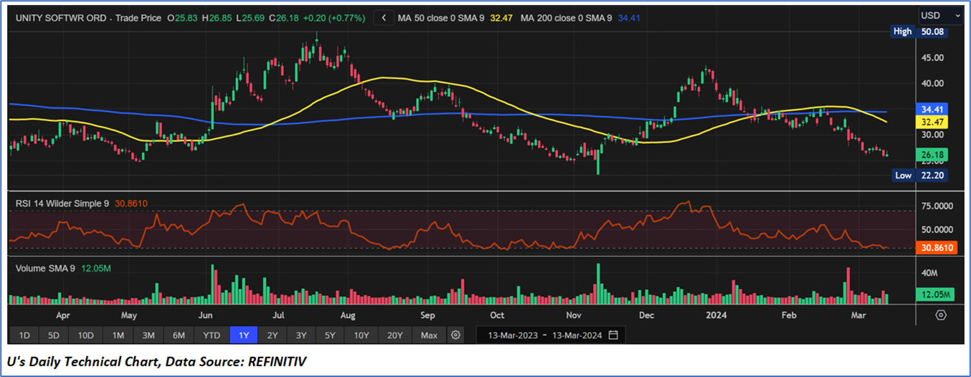Open range settings gear icon

tap(455, 335)
